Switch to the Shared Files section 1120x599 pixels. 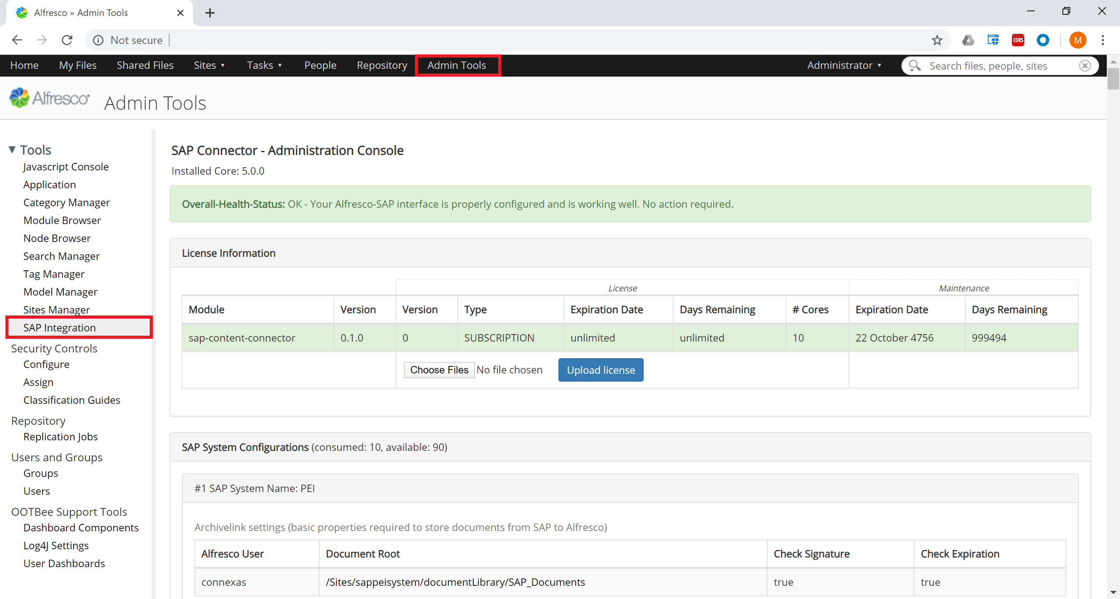pyautogui.click(x=145, y=65)
